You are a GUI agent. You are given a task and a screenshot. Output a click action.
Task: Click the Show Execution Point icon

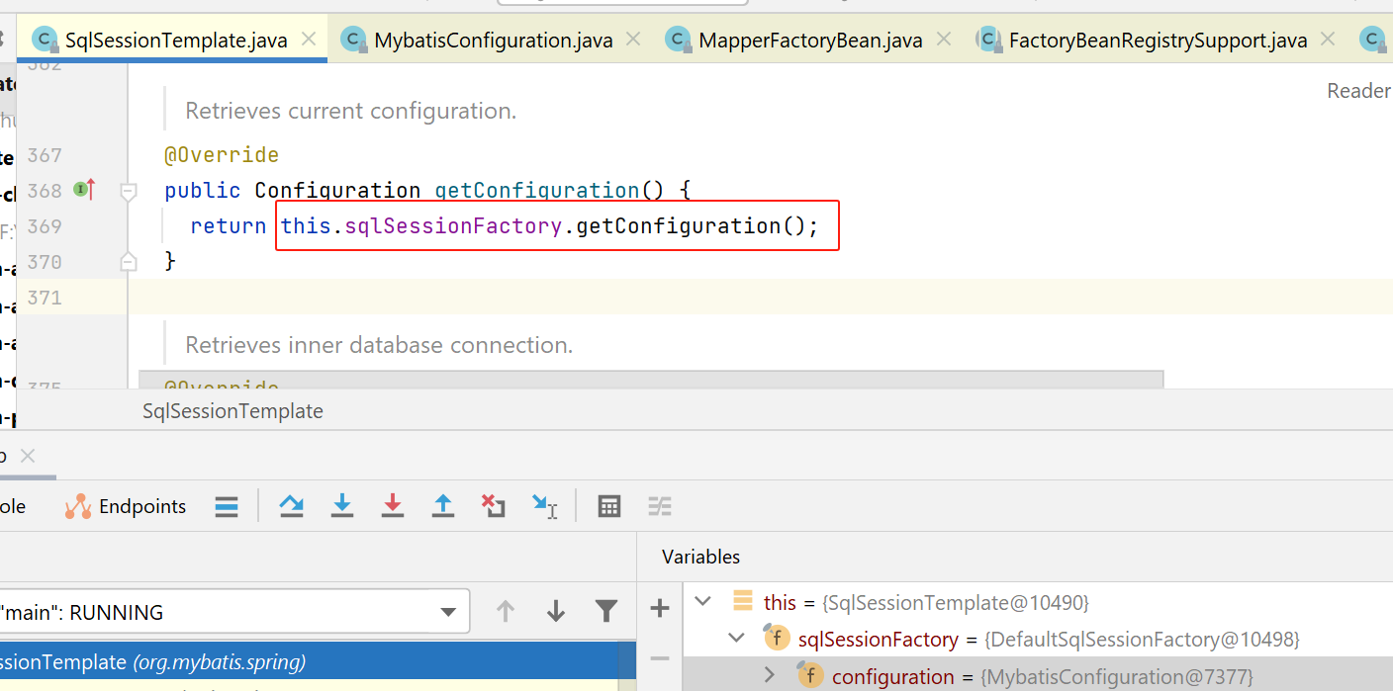click(x=227, y=507)
